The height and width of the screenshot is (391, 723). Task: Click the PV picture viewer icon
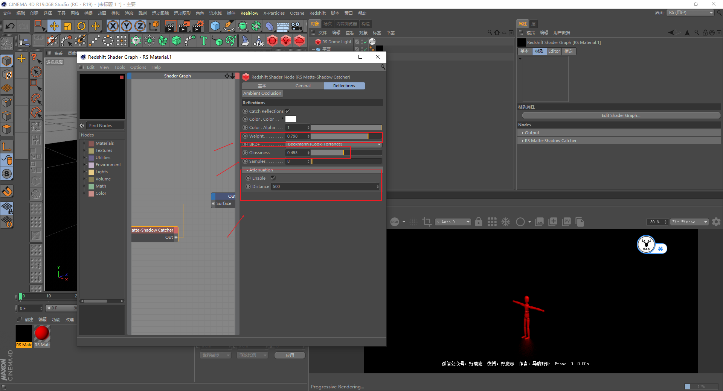(566, 222)
